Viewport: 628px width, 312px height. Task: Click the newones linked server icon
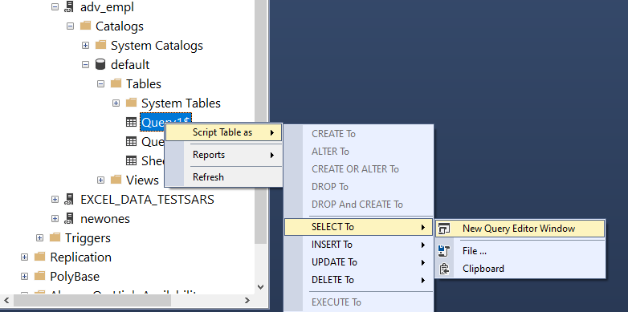pyautogui.click(x=69, y=219)
